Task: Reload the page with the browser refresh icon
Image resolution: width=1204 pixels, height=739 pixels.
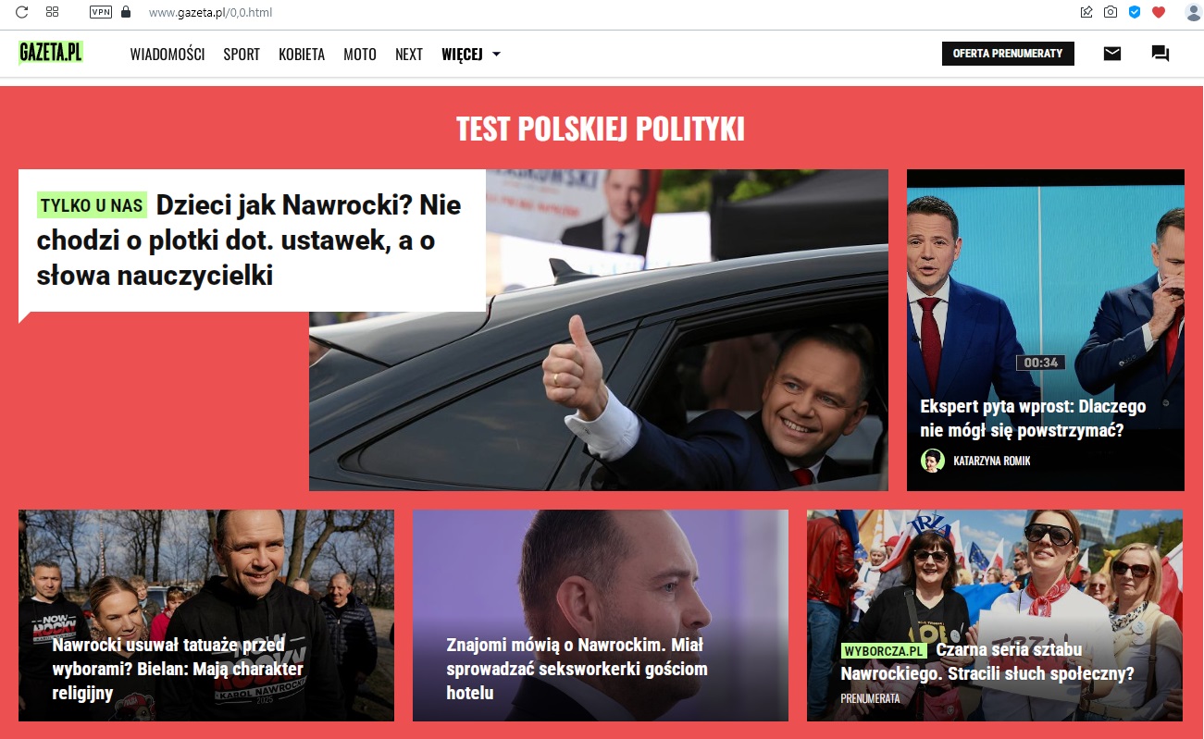Action: pos(21,13)
